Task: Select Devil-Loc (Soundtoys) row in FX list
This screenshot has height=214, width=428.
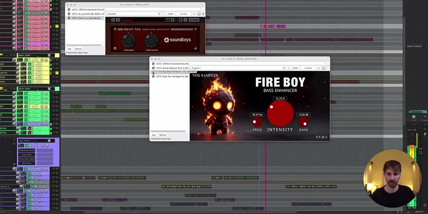Action: click(x=85, y=18)
